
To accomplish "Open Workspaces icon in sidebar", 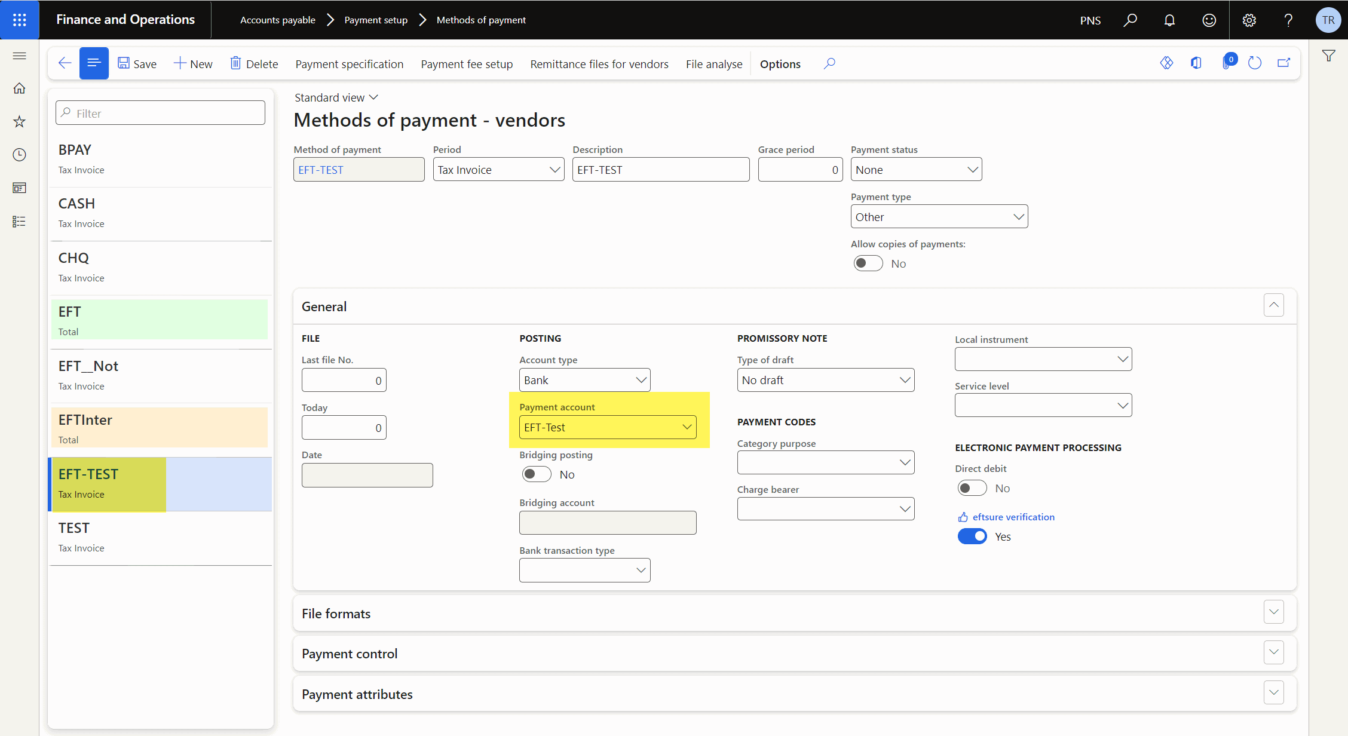I will (19, 188).
